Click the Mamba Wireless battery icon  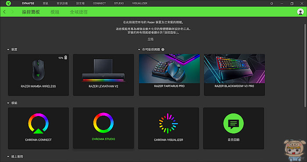[66, 57]
